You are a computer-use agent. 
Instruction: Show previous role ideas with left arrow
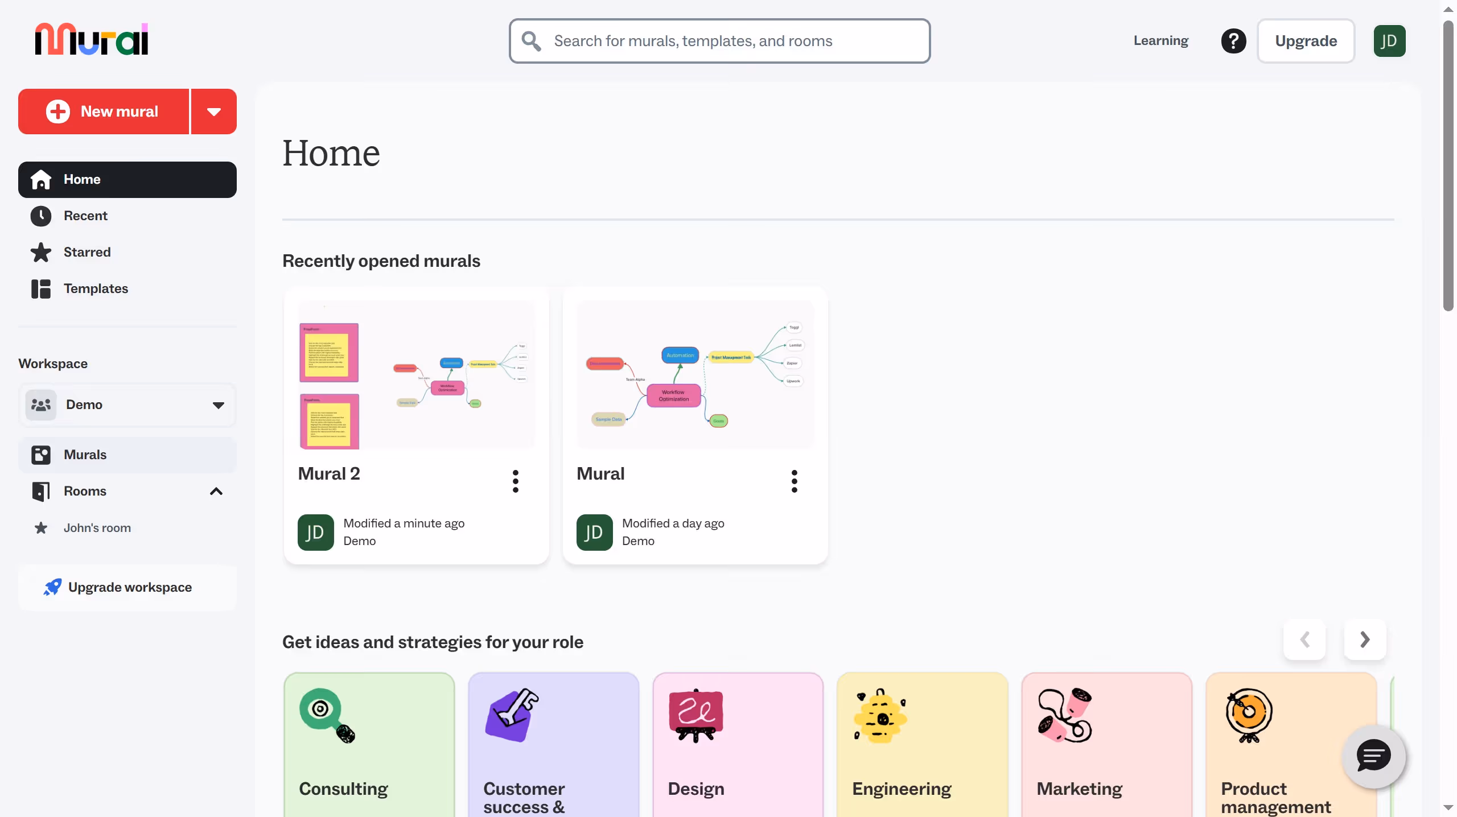[x=1304, y=639]
